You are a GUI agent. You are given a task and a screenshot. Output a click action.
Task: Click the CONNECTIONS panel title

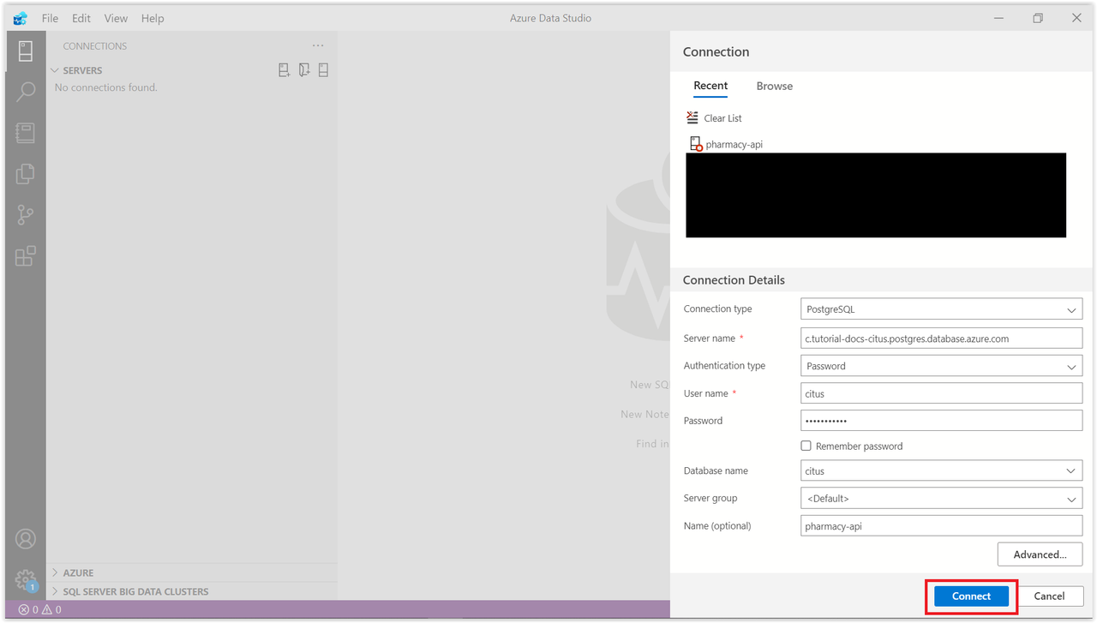coord(95,46)
